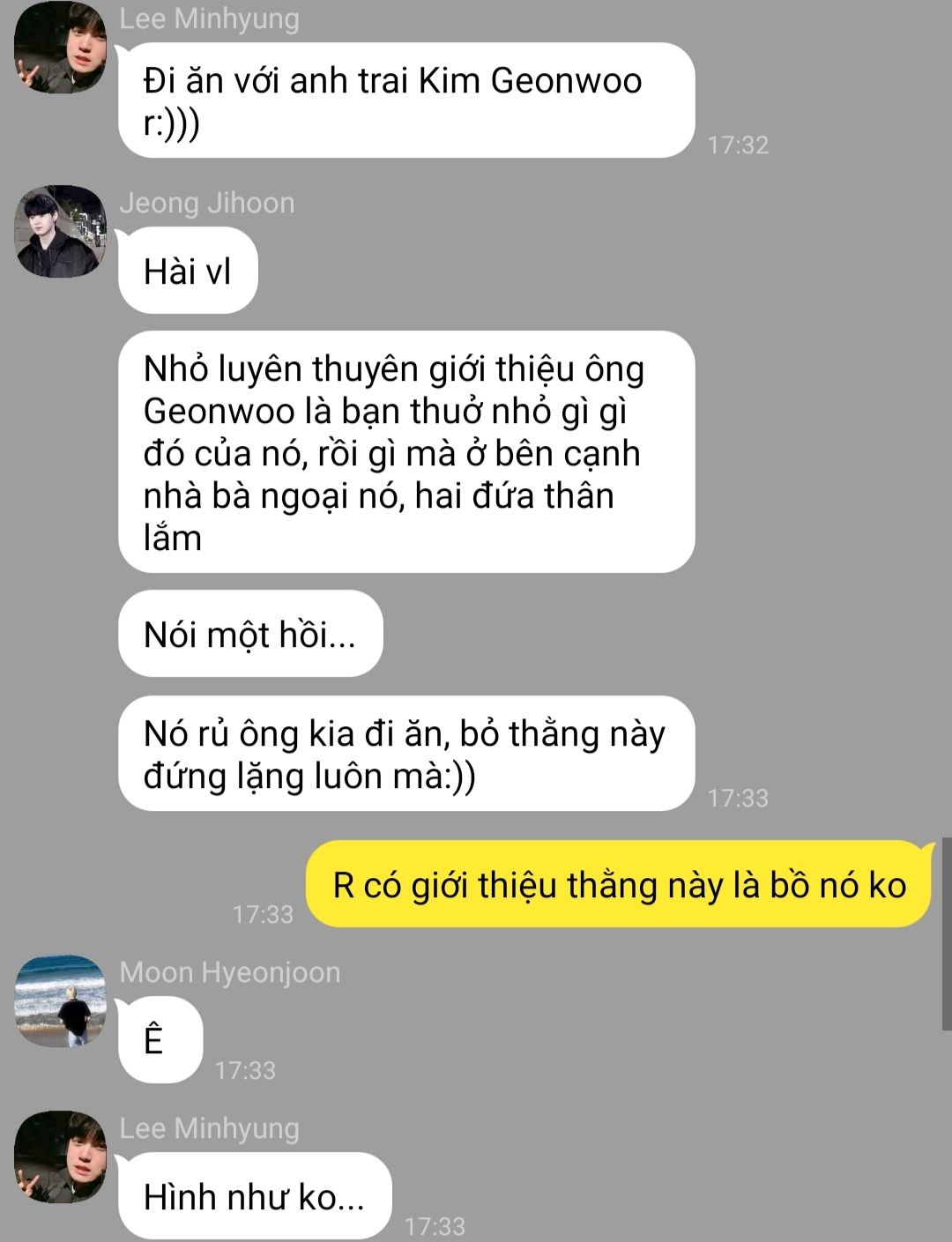This screenshot has height=1242, width=952.
Task: Tap Moon Hyeonjoon's beach profile picture
Action: (61, 1000)
